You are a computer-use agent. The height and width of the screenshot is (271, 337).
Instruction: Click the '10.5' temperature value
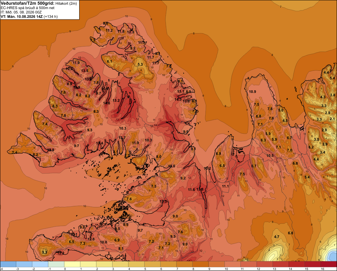coord(270,156)
